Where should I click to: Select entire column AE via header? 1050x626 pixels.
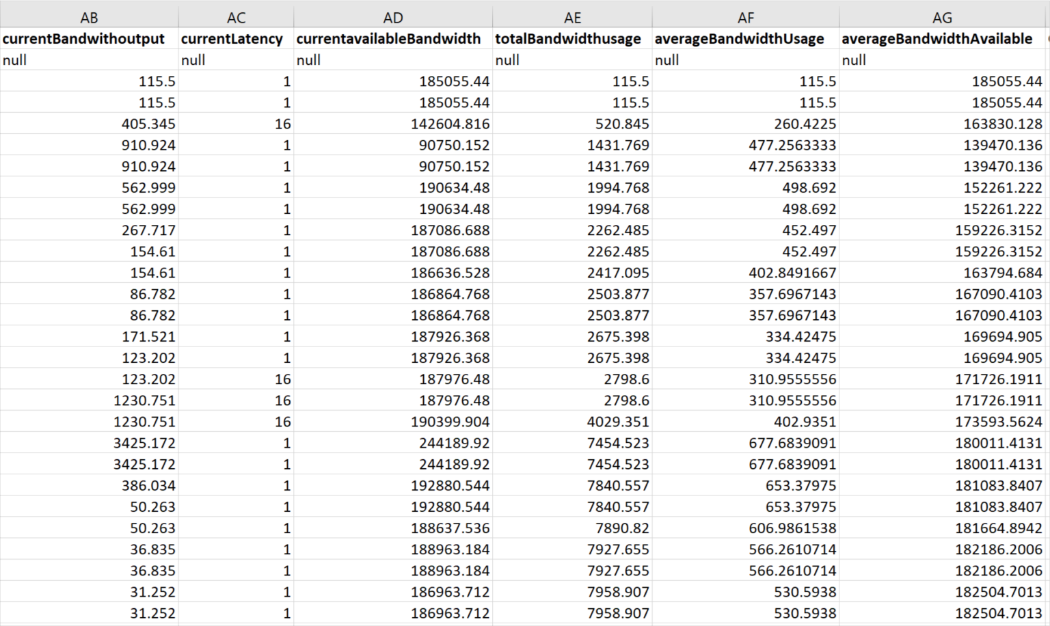point(572,17)
